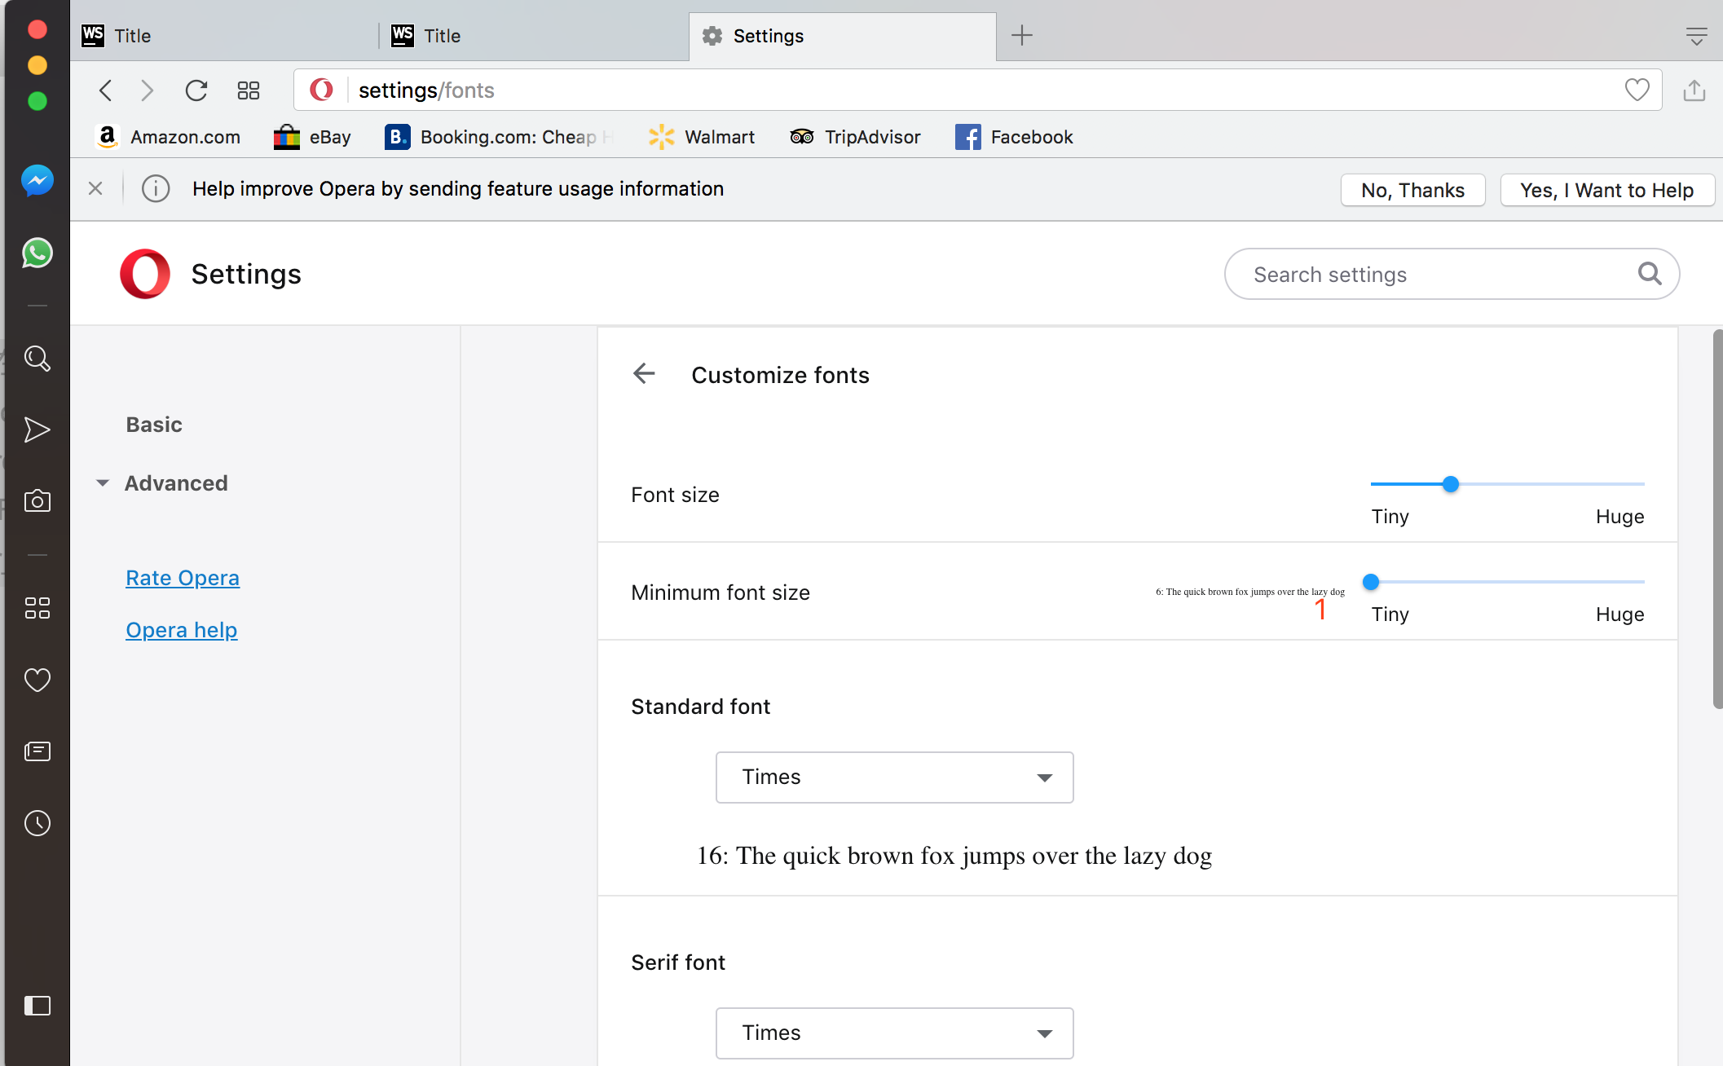1723x1066 pixels.
Task: Collapse the Advanced settings section
Action: [x=175, y=483]
